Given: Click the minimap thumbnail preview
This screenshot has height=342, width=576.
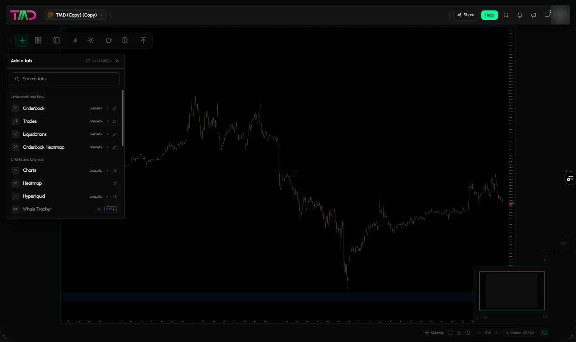Looking at the screenshot, I should (x=512, y=291).
